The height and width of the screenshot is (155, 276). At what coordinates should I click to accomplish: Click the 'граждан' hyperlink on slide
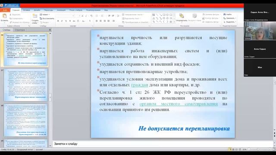pos(140,85)
